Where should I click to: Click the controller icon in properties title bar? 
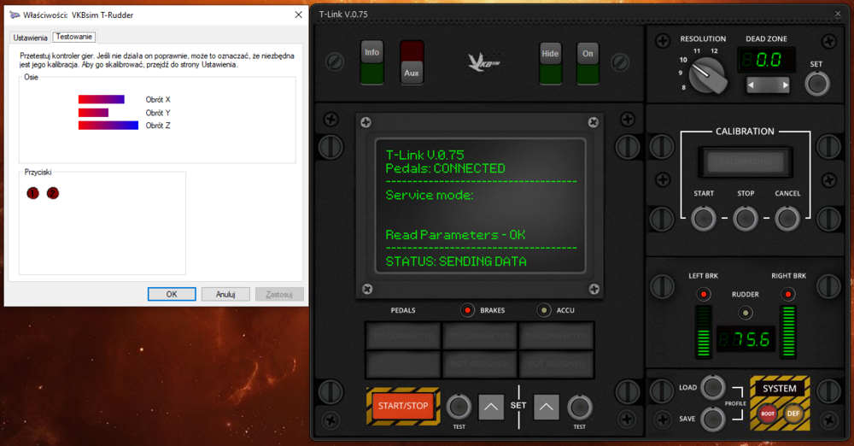click(15, 15)
